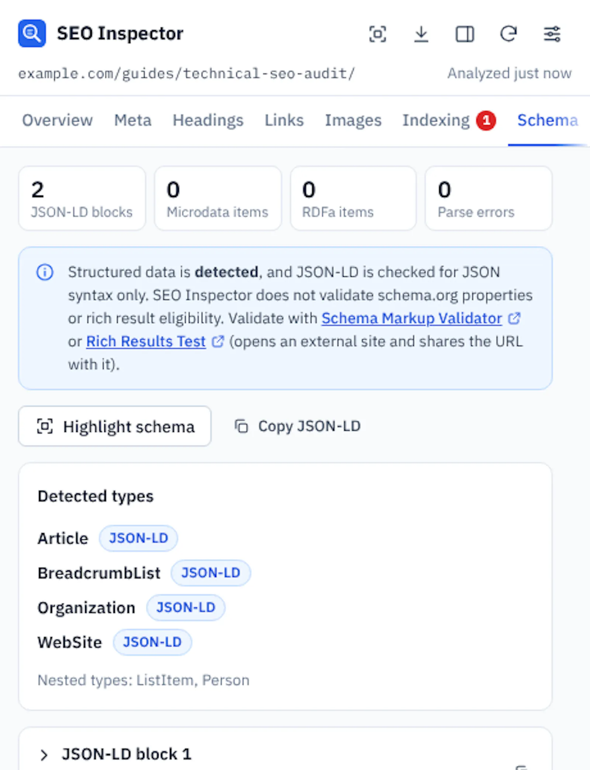Open the Meta tab
590x770 pixels.
click(x=133, y=120)
